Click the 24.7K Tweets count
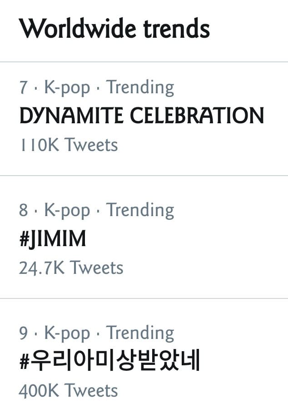This screenshot has width=288, height=414. 71,268
